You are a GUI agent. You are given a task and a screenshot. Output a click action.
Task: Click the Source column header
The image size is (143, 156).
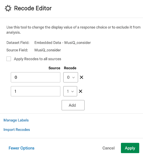(x=54, y=68)
